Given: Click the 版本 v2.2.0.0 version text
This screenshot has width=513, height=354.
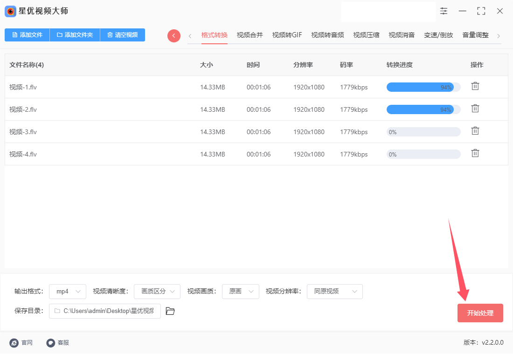Looking at the screenshot, I should [484, 342].
